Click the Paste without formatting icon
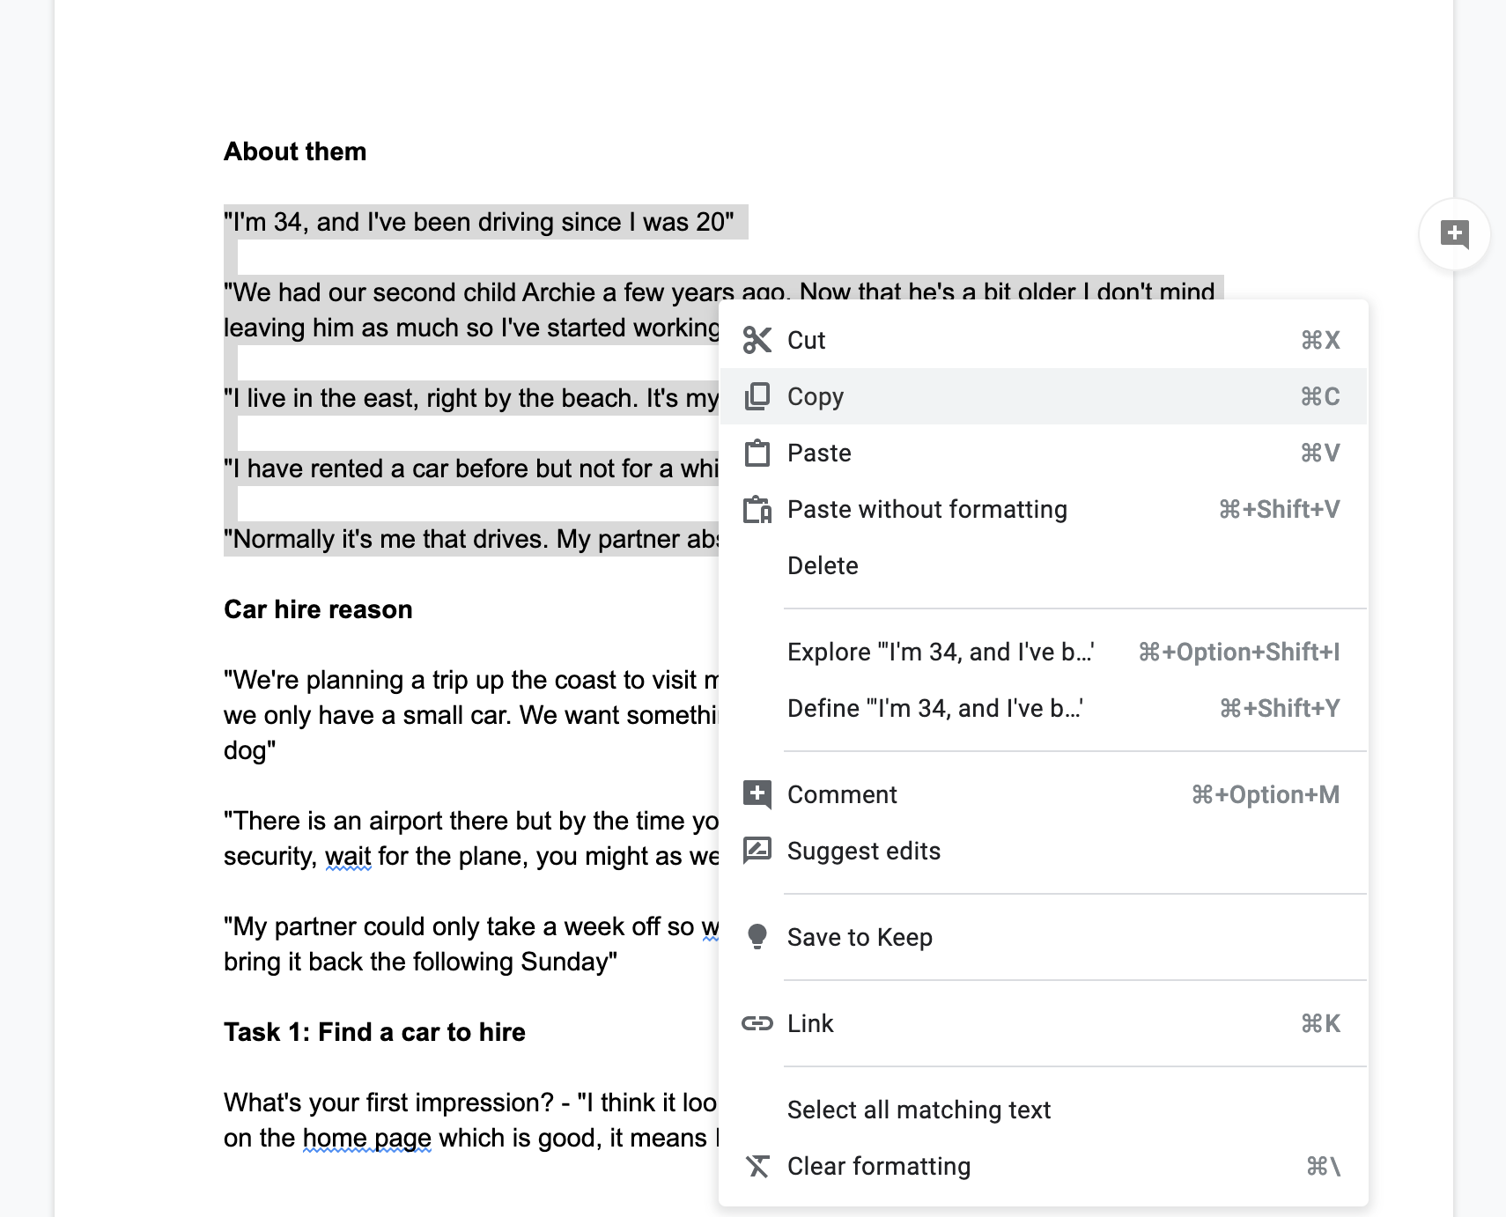This screenshot has height=1217, width=1506. (757, 509)
